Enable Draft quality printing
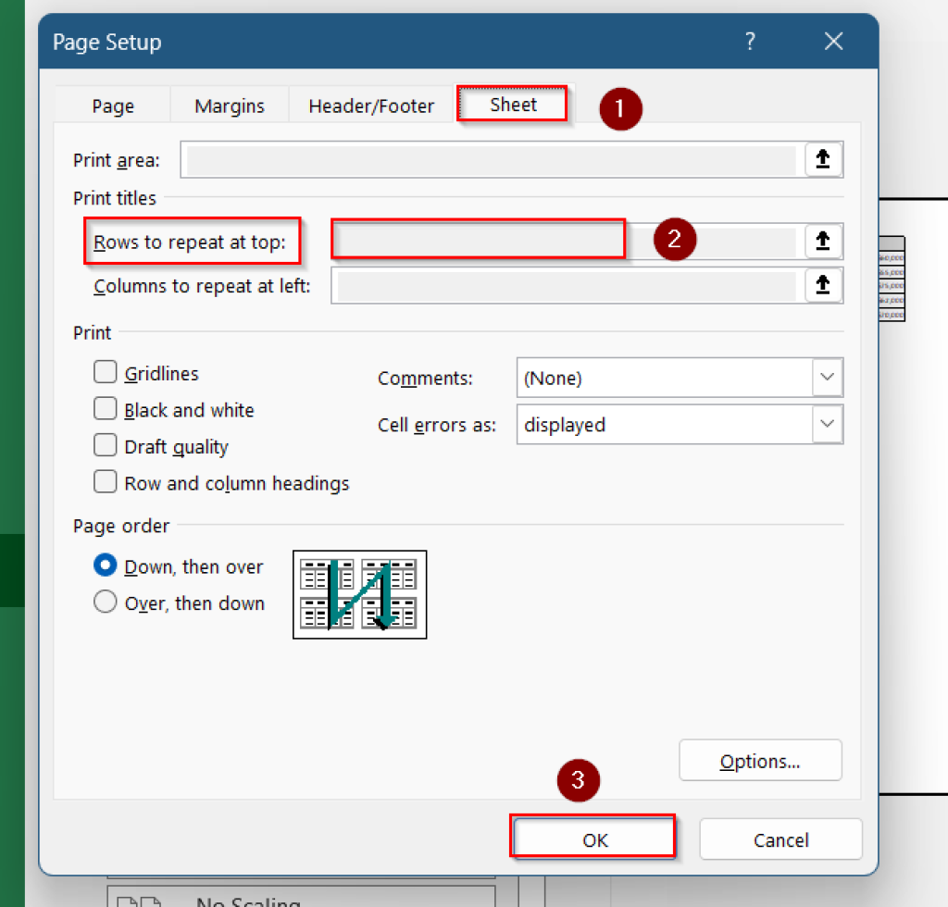Viewport: 948px width, 907px height. click(106, 444)
